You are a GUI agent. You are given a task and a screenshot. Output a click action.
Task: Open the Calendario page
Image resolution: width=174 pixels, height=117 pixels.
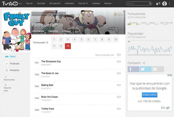(69, 3)
